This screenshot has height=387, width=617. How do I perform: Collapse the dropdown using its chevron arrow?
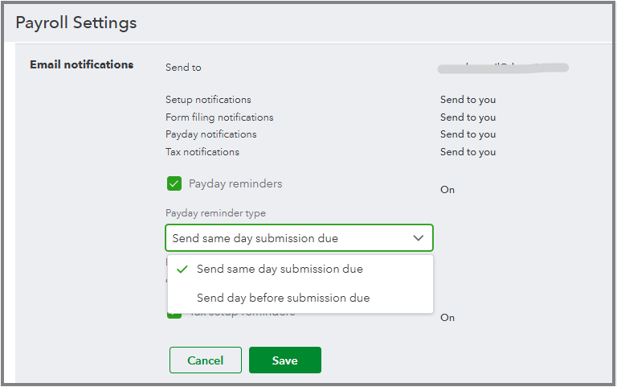(x=419, y=238)
